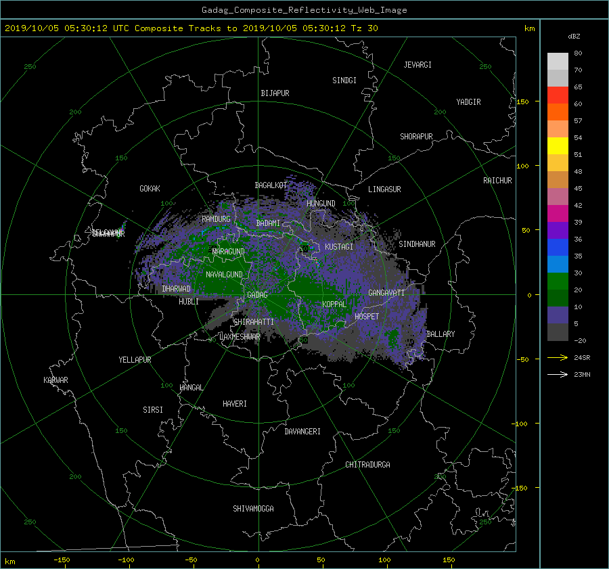Click the HANGAL city label

[191, 388]
